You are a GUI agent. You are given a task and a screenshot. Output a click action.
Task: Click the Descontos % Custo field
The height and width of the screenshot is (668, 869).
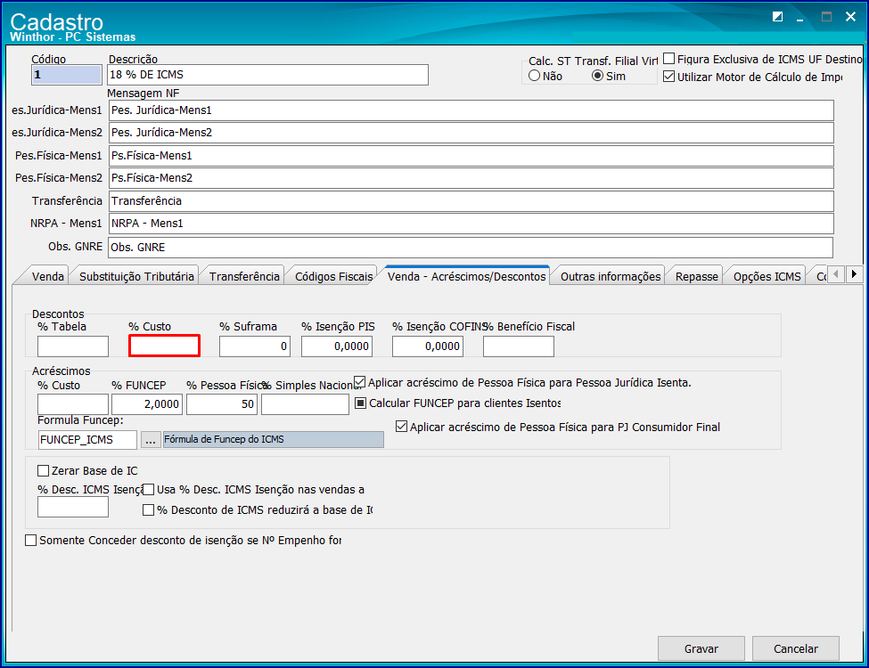point(164,346)
